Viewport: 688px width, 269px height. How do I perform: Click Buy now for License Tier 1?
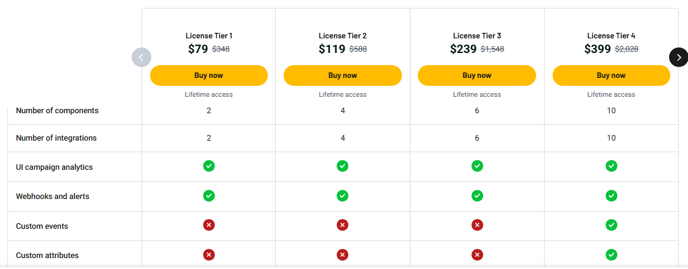[209, 75]
